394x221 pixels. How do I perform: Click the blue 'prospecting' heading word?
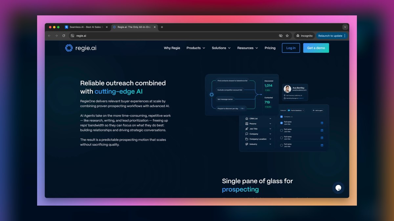coord(240,190)
